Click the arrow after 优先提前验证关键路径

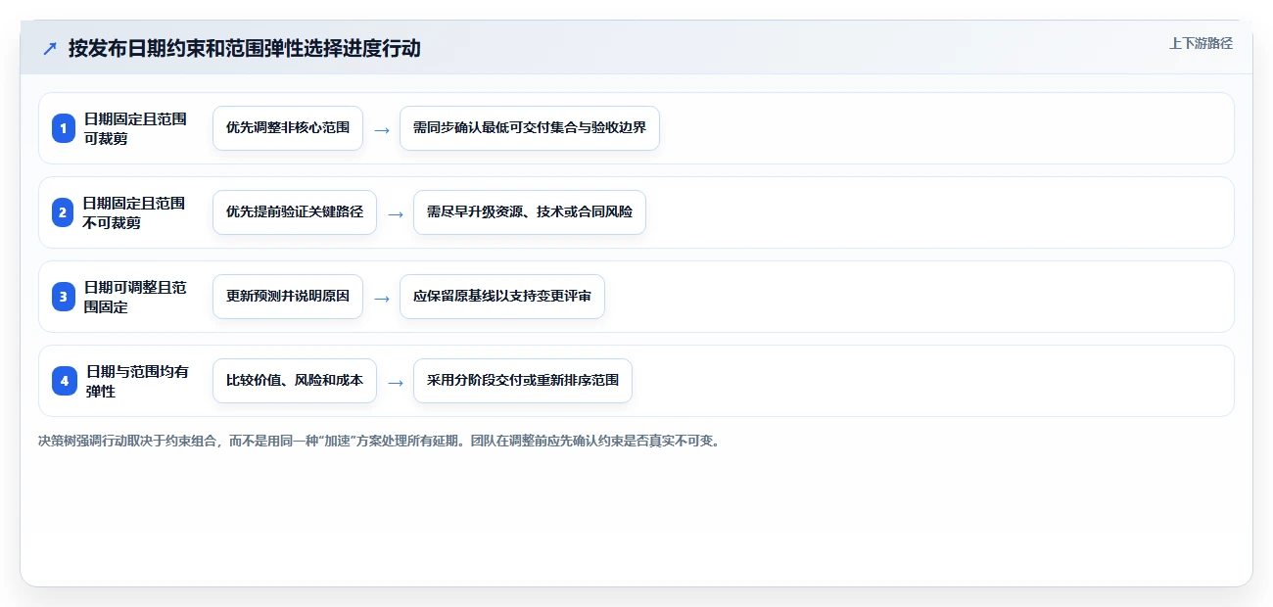click(x=396, y=213)
